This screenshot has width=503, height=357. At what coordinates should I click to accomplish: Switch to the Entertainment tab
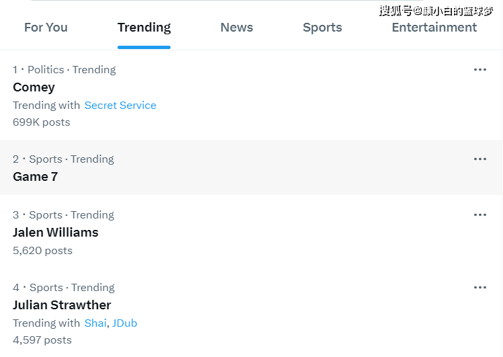(435, 28)
